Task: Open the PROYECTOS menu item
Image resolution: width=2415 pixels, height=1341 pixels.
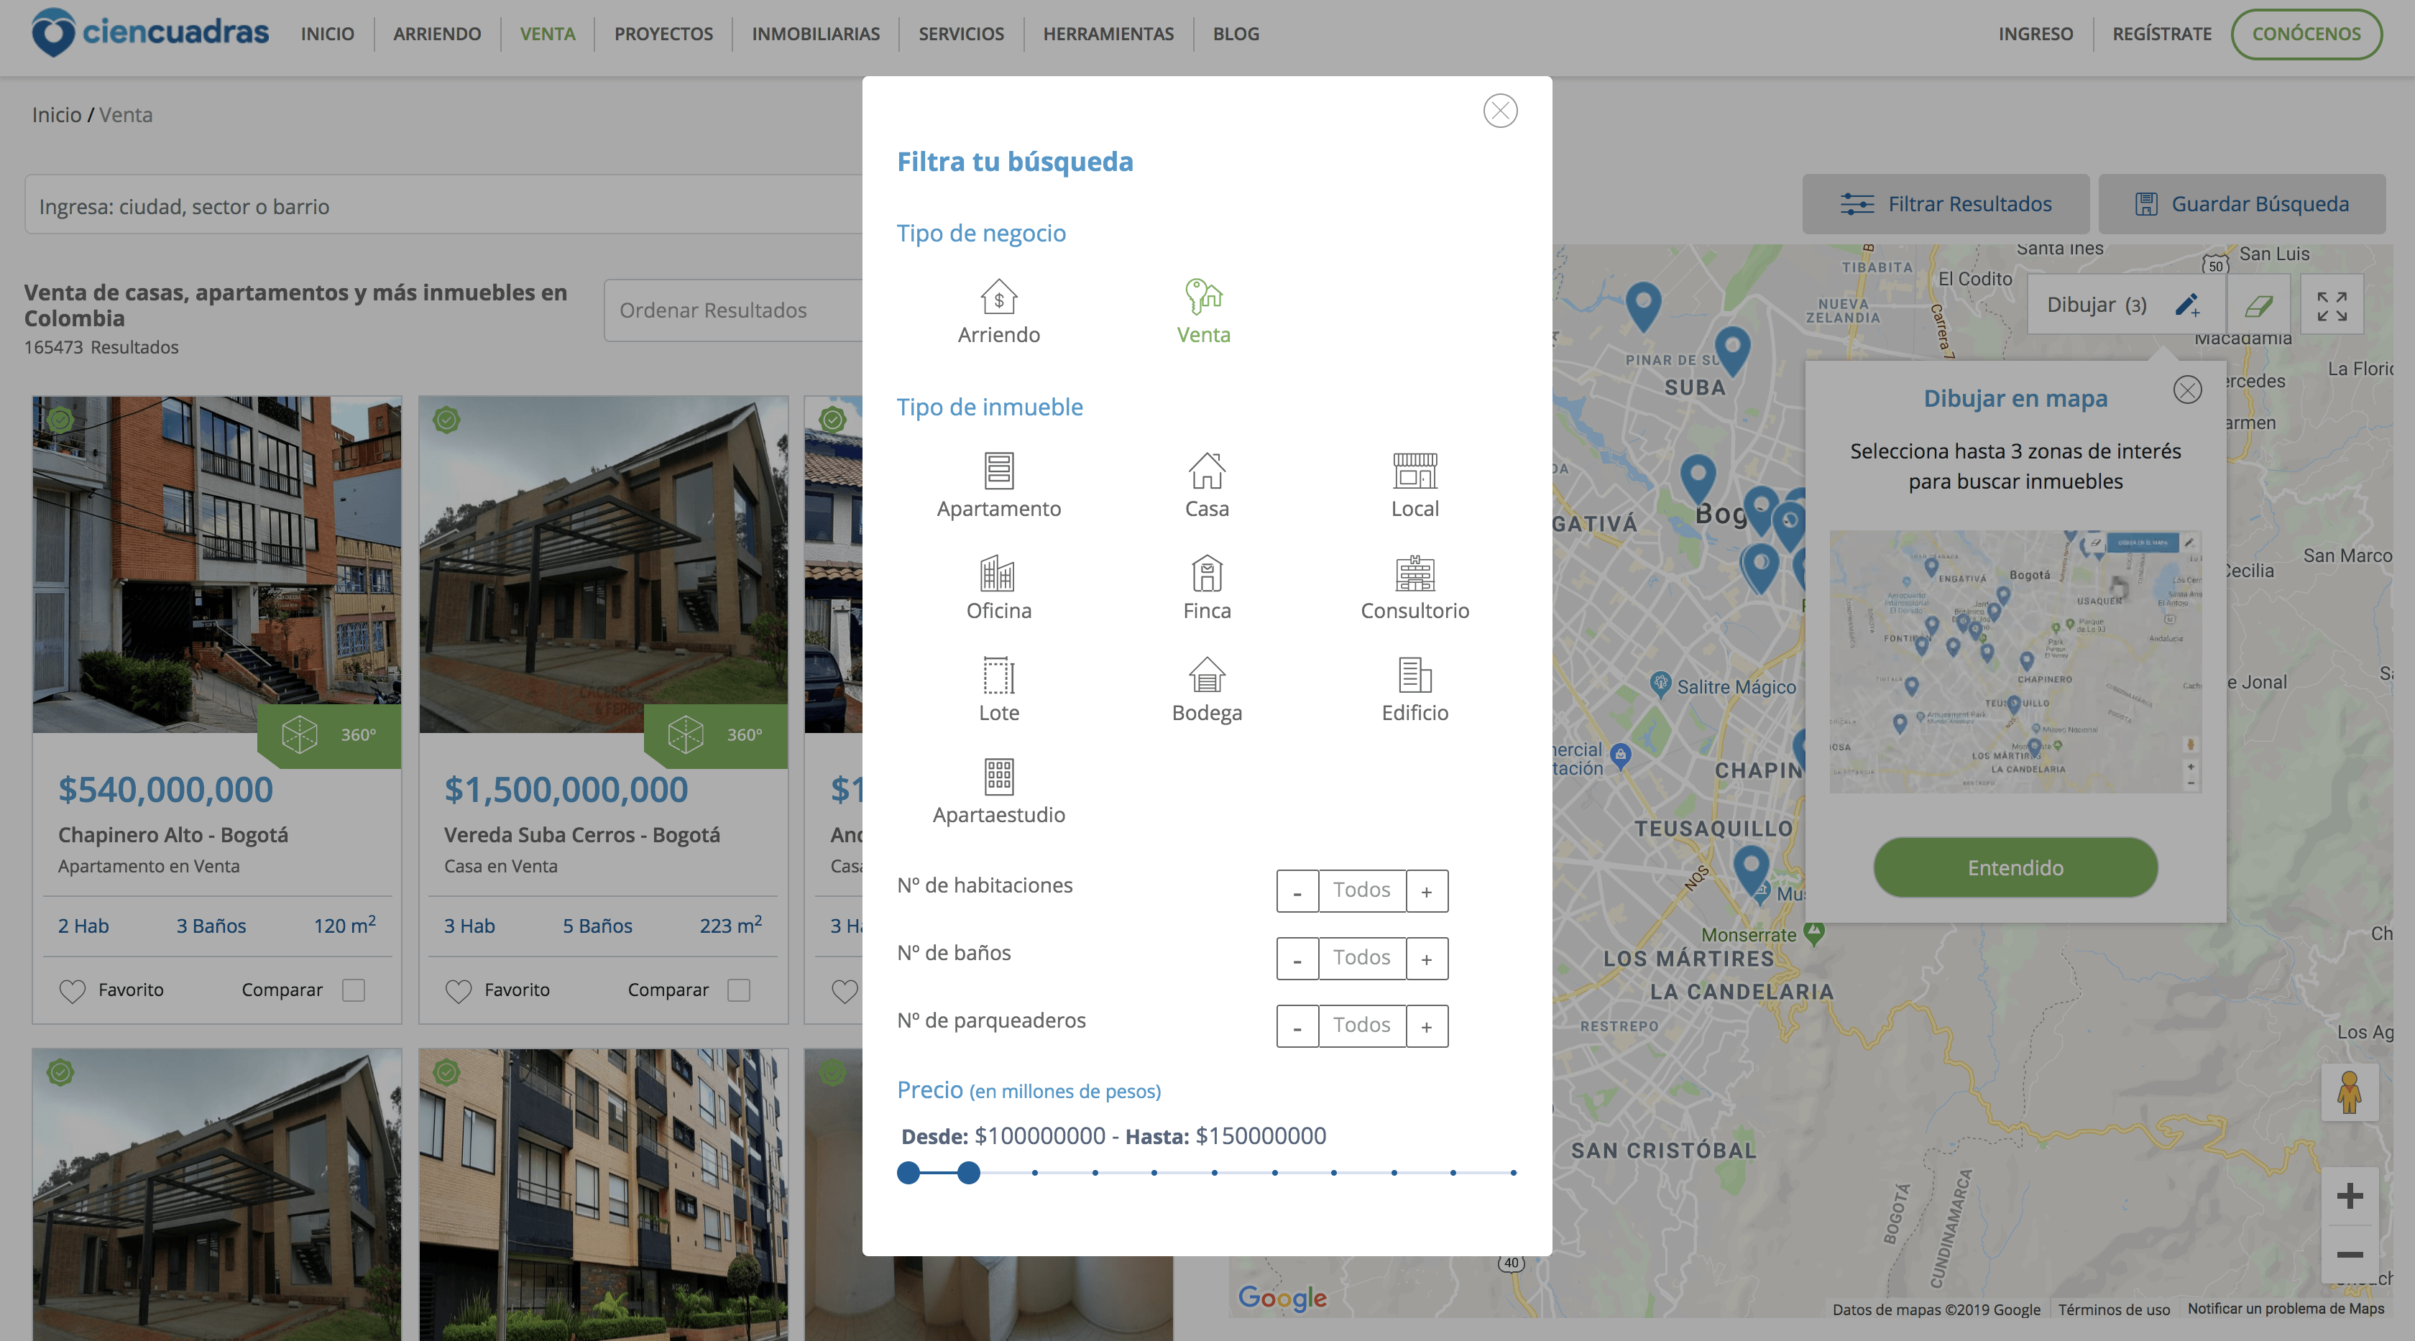Action: (x=663, y=34)
